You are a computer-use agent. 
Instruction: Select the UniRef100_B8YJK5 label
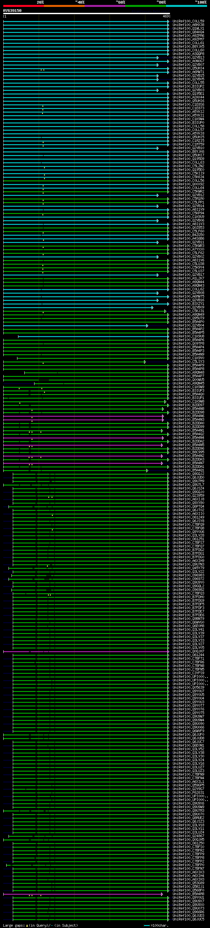(188, 46)
